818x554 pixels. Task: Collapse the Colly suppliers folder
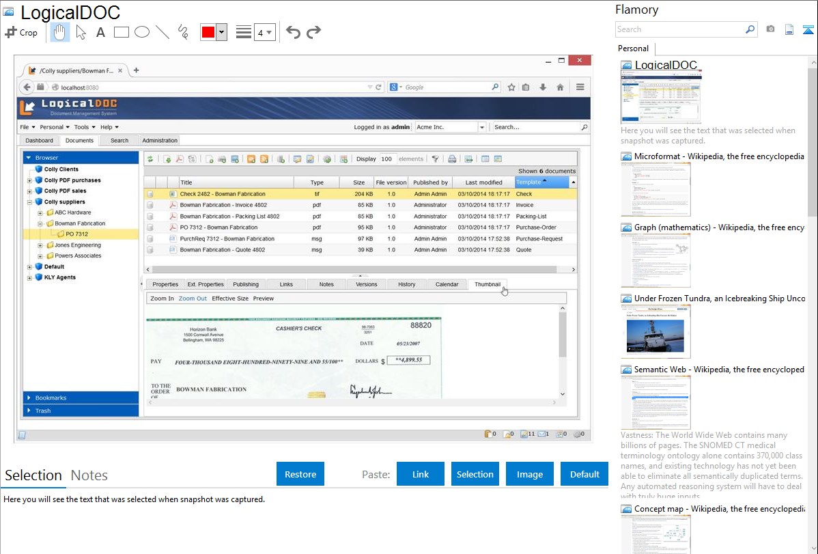(30, 202)
